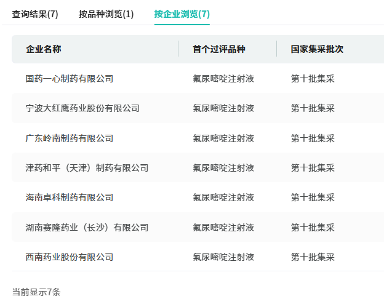Viewport: 384px width, 307px height.
Task: Click 第十批集采 in the 海南卓科制药 row
Action: tap(313, 197)
